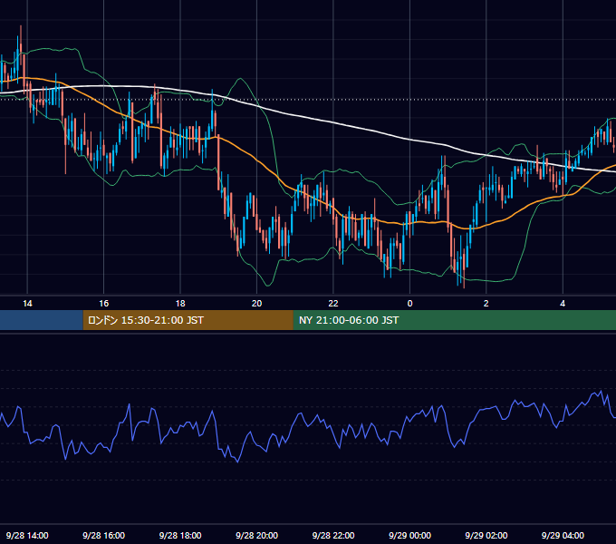Click the "2" hour label on price chart axis
Image resolution: width=616 pixels, height=544 pixels.
(486, 304)
